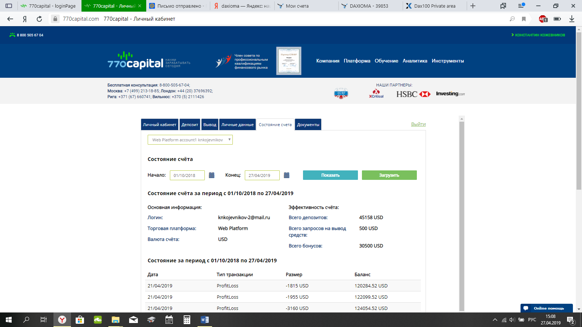Click user name КОНСТАНТИН КОЖЕВНИКОВ link
582x327 pixels.
tap(540, 35)
